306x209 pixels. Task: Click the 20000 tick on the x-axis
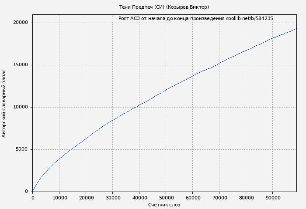tap(86, 198)
